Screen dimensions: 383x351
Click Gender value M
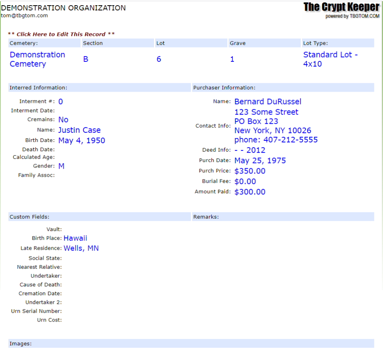(61, 166)
